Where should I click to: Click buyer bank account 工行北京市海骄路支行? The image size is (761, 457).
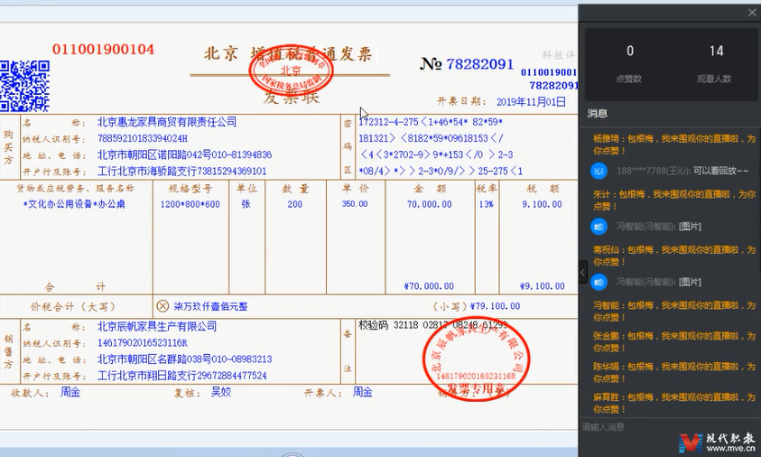pyautogui.click(x=147, y=172)
